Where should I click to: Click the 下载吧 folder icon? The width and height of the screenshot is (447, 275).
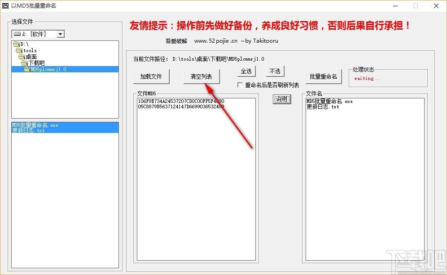point(25,63)
